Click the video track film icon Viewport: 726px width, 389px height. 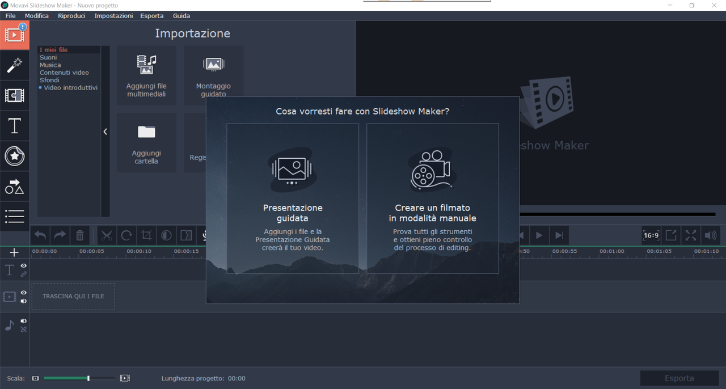tap(10, 297)
